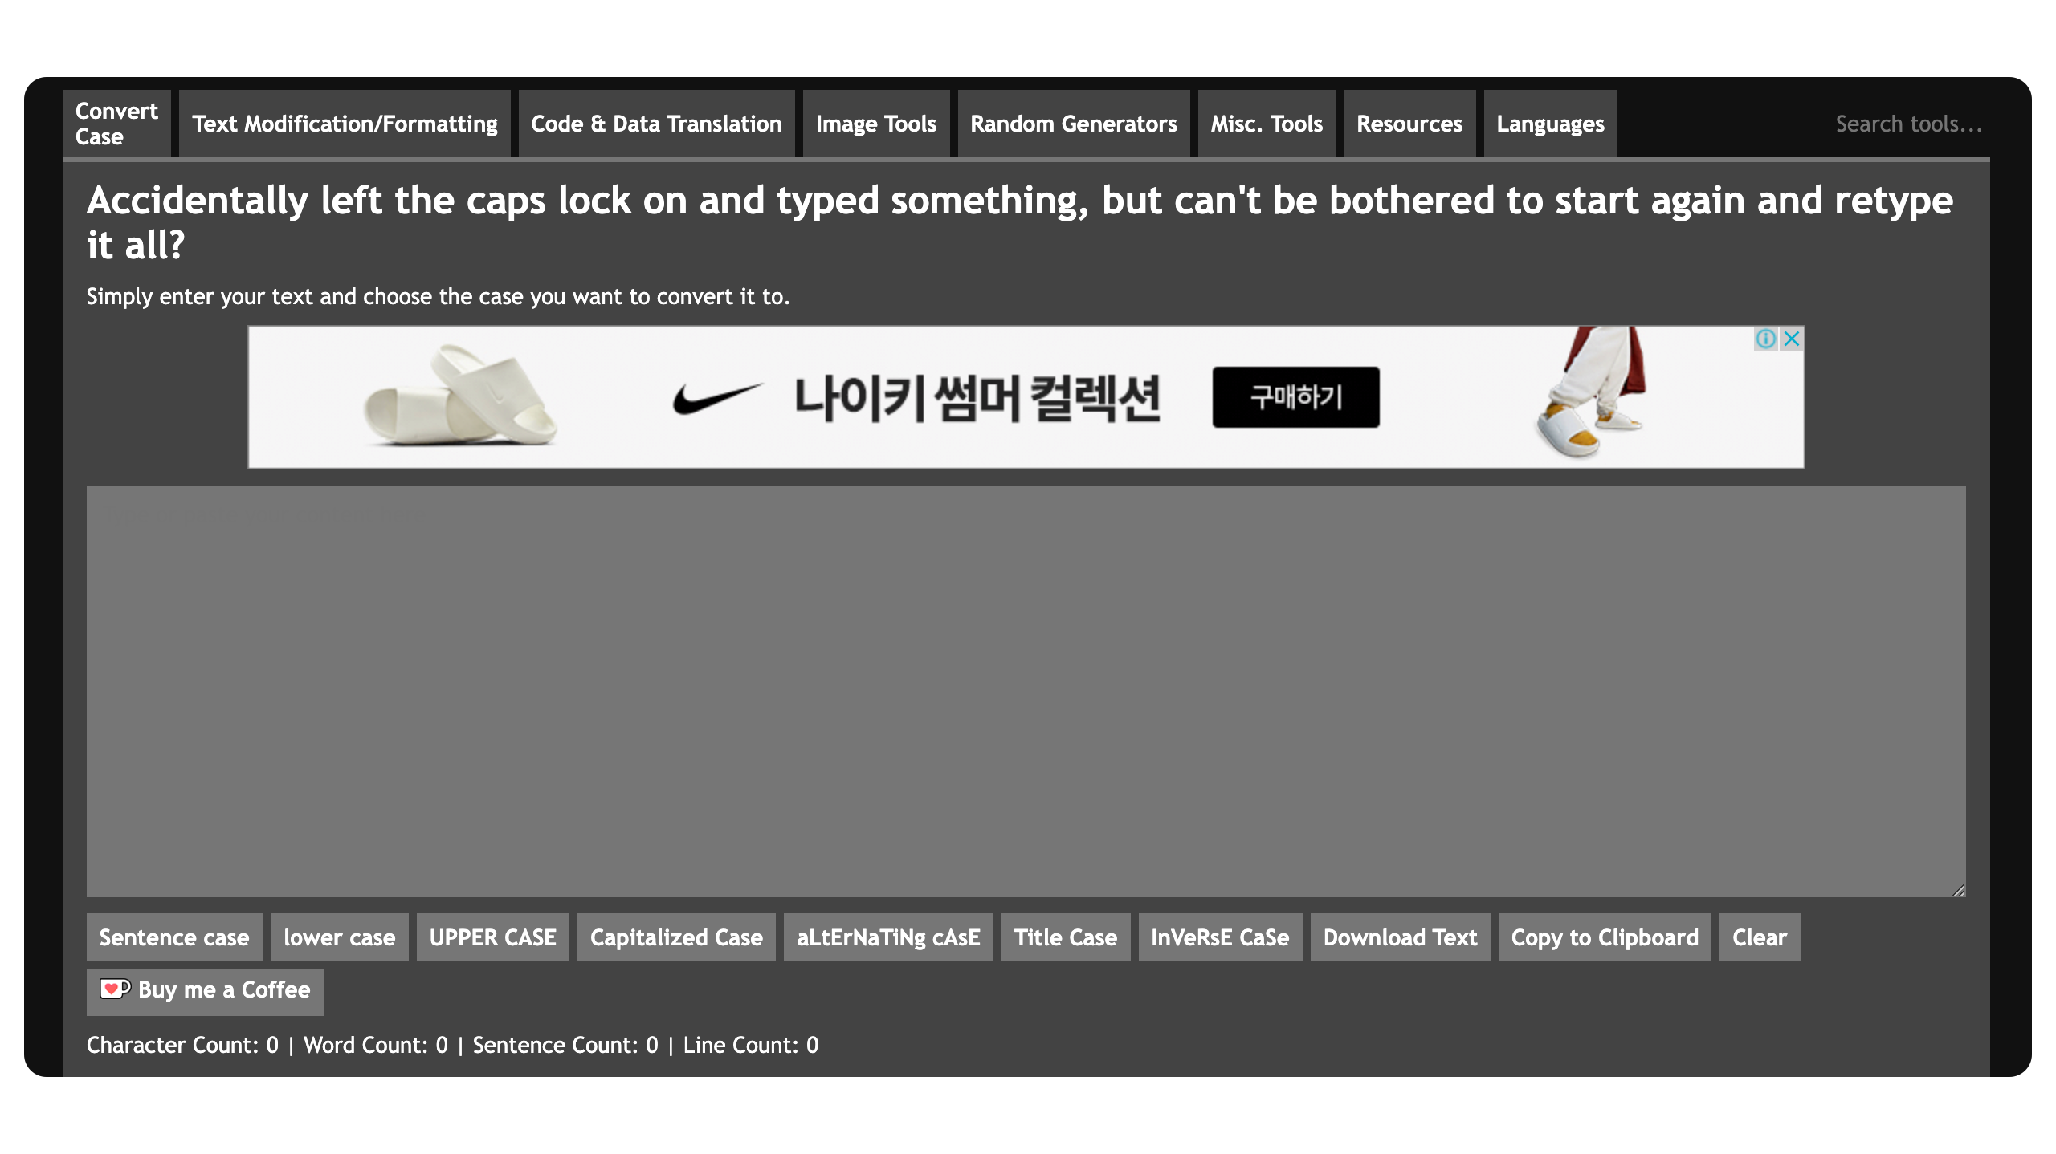Open the Code & Data Translation menu
2056x1154 pixels.
point(656,124)
